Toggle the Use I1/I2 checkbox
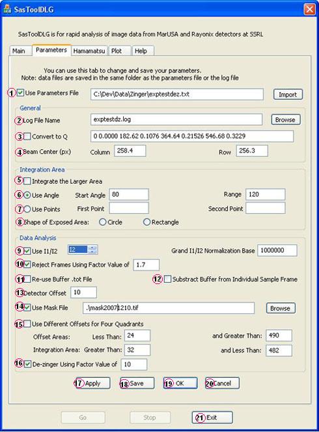The width and height of the screenshot is (319, 432). click(x=27, y=251)
